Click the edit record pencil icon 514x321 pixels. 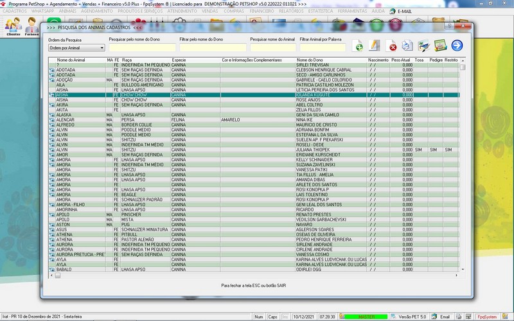coord(374,46)
